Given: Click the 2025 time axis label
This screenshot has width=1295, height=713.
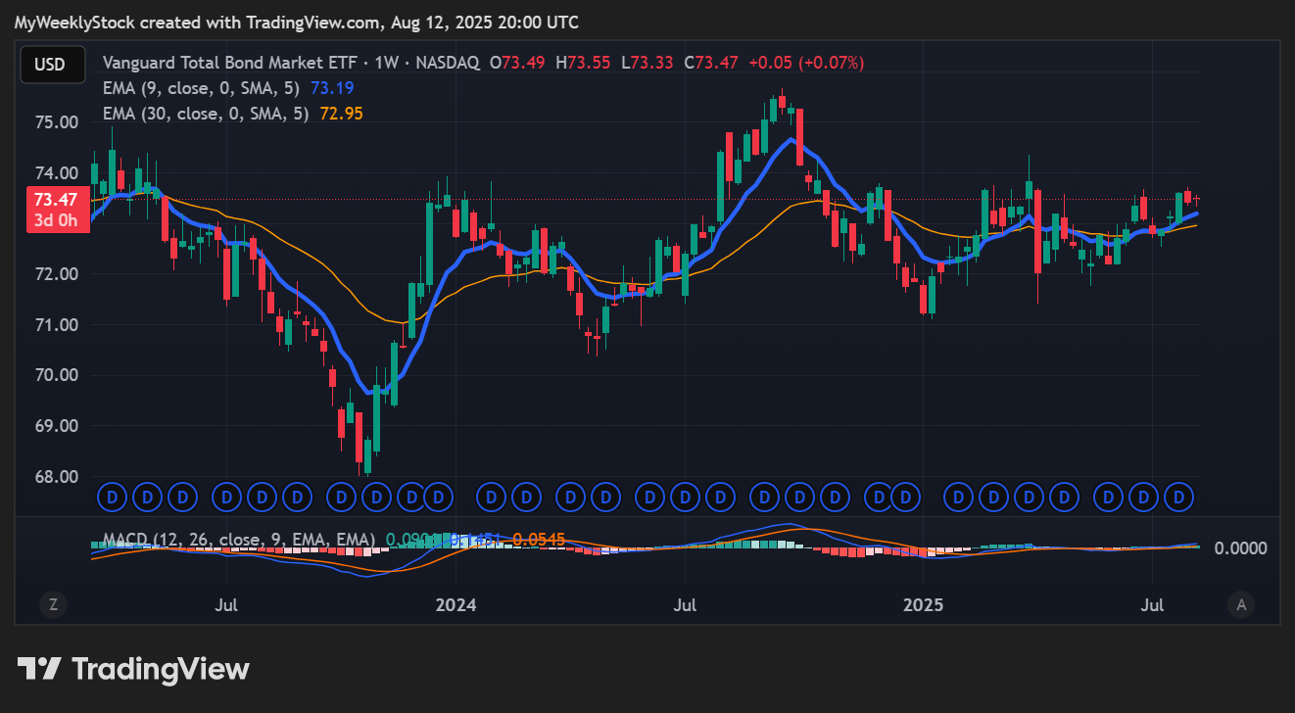Looking at the screenshot, I should pyautogui.click(x=924, y=604).
